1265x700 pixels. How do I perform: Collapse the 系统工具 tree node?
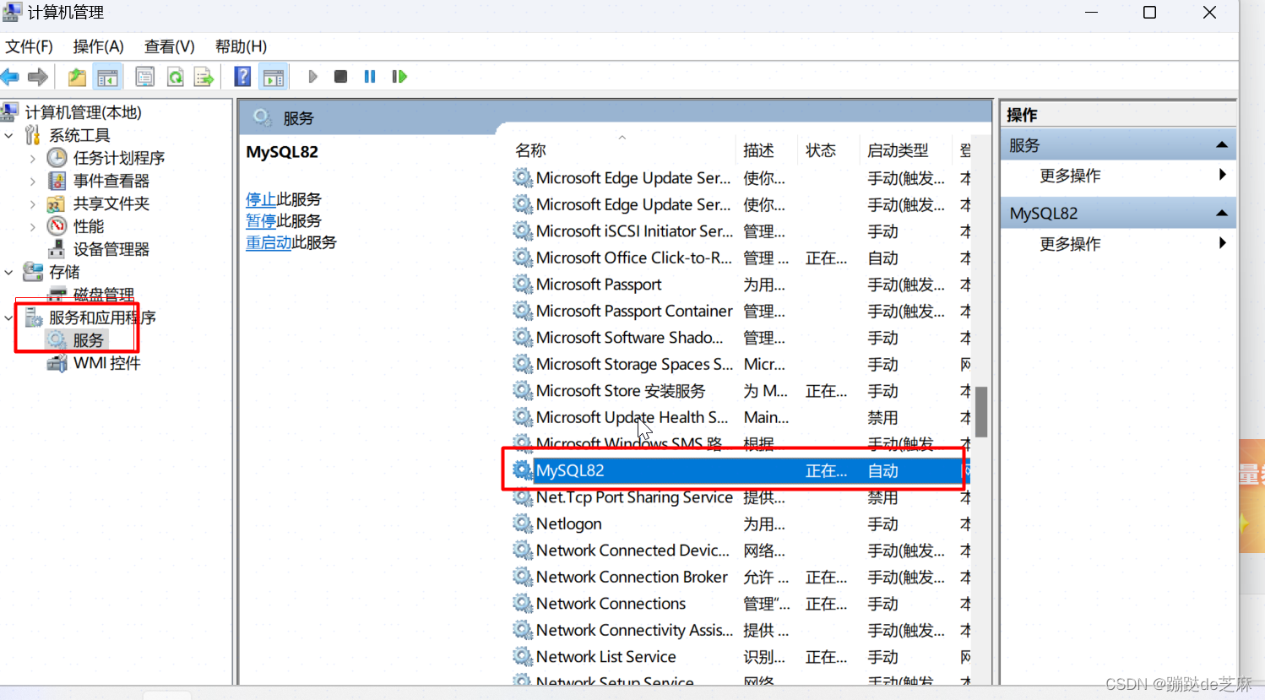(x=8, y=135)
